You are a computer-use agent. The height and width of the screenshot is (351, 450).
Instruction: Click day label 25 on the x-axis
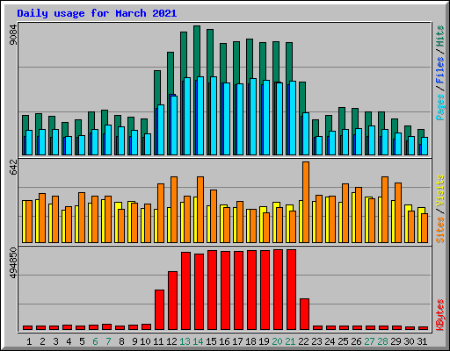coord(343,341)
